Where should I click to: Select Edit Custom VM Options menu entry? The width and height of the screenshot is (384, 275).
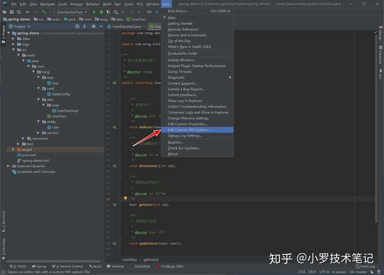click(197, 130)
